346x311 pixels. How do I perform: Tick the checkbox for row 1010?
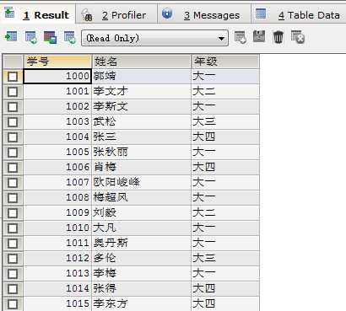coord(13,228)
